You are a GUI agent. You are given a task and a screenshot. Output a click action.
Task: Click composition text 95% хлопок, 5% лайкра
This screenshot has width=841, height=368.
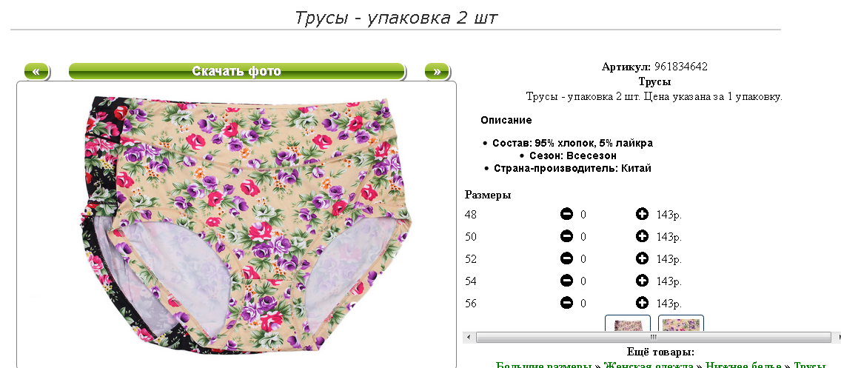594,143
